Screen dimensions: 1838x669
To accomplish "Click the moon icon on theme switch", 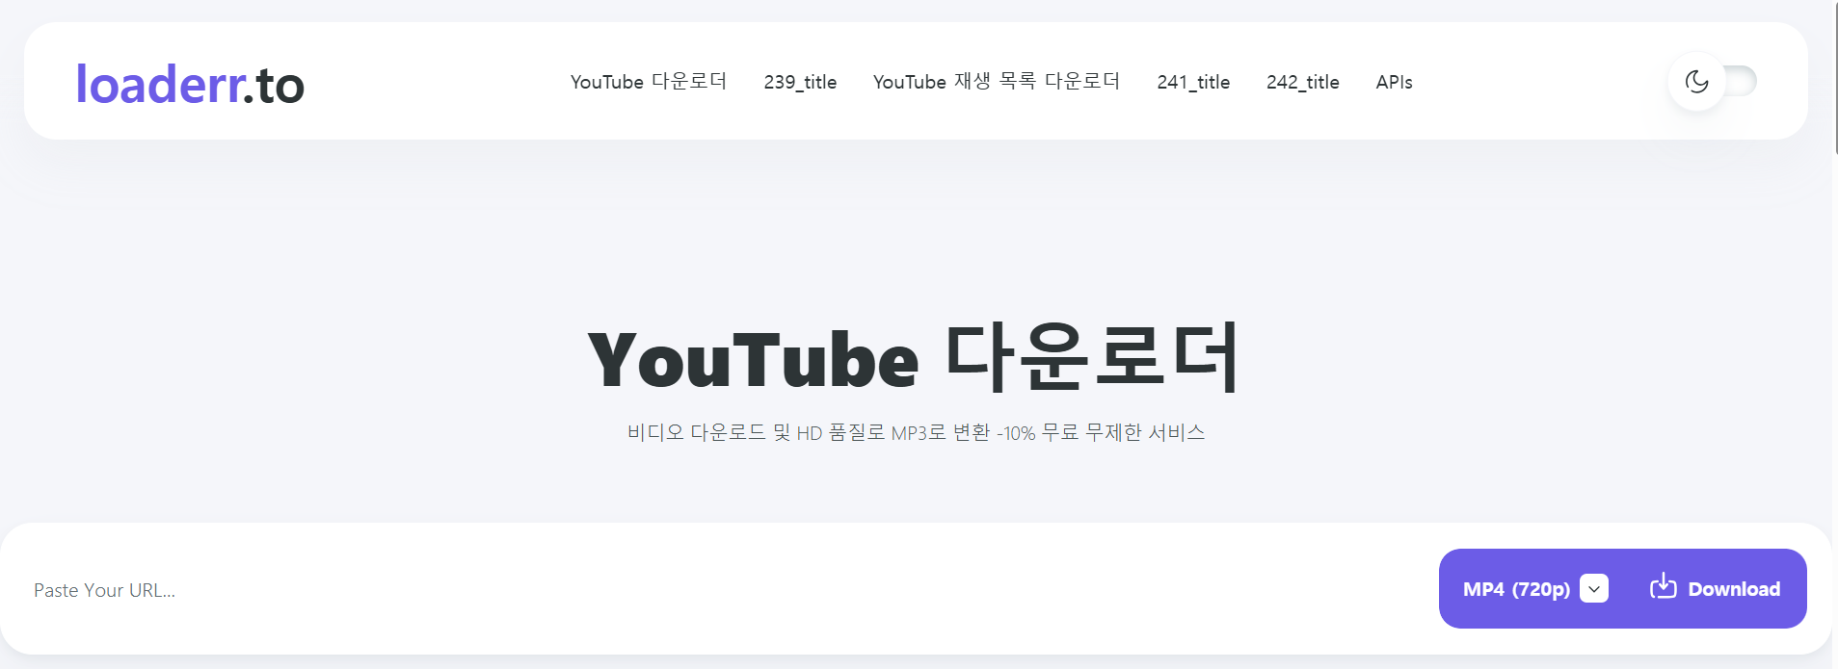I will coord(1696,82).
